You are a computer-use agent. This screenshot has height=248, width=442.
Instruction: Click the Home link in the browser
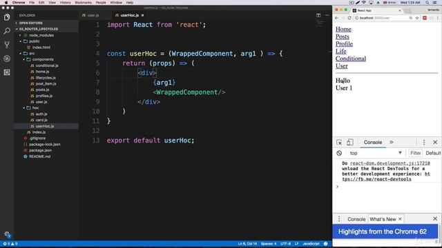tap(343, 29)
